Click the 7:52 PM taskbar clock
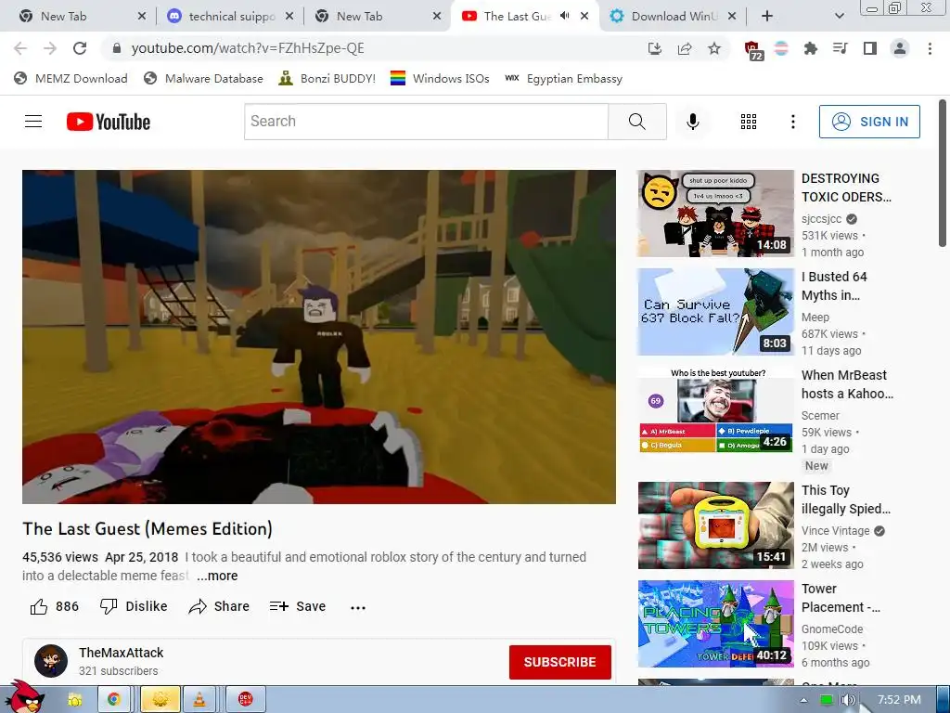The height and width of the screenshot is (713, 950). (899, 700)
